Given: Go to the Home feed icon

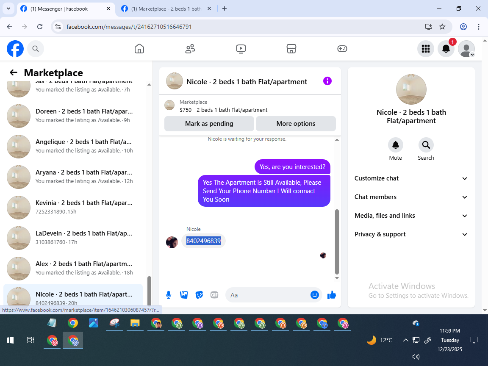Looking at the screenshot, I should (x=139, y=49).
